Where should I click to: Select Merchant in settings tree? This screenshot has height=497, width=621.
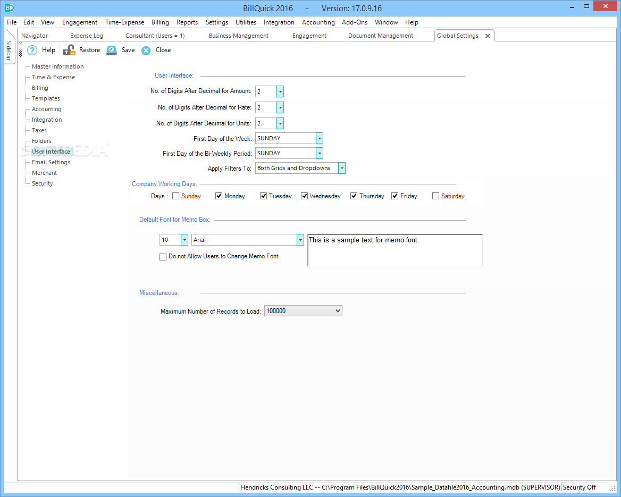(44, 173)
